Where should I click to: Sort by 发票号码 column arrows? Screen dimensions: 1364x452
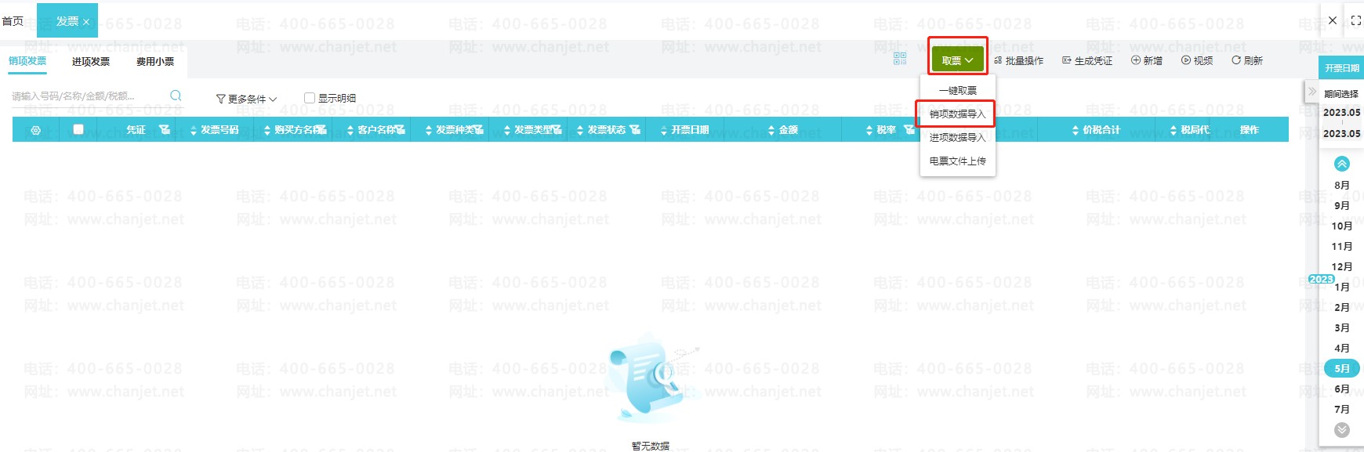[x=194, y=130]
